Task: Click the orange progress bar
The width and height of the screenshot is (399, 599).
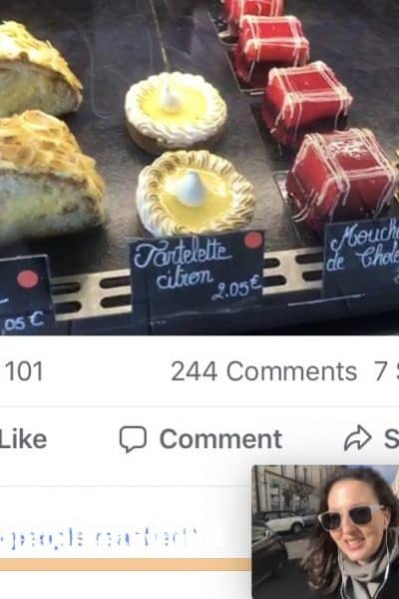Action: (x=126, y=565)
